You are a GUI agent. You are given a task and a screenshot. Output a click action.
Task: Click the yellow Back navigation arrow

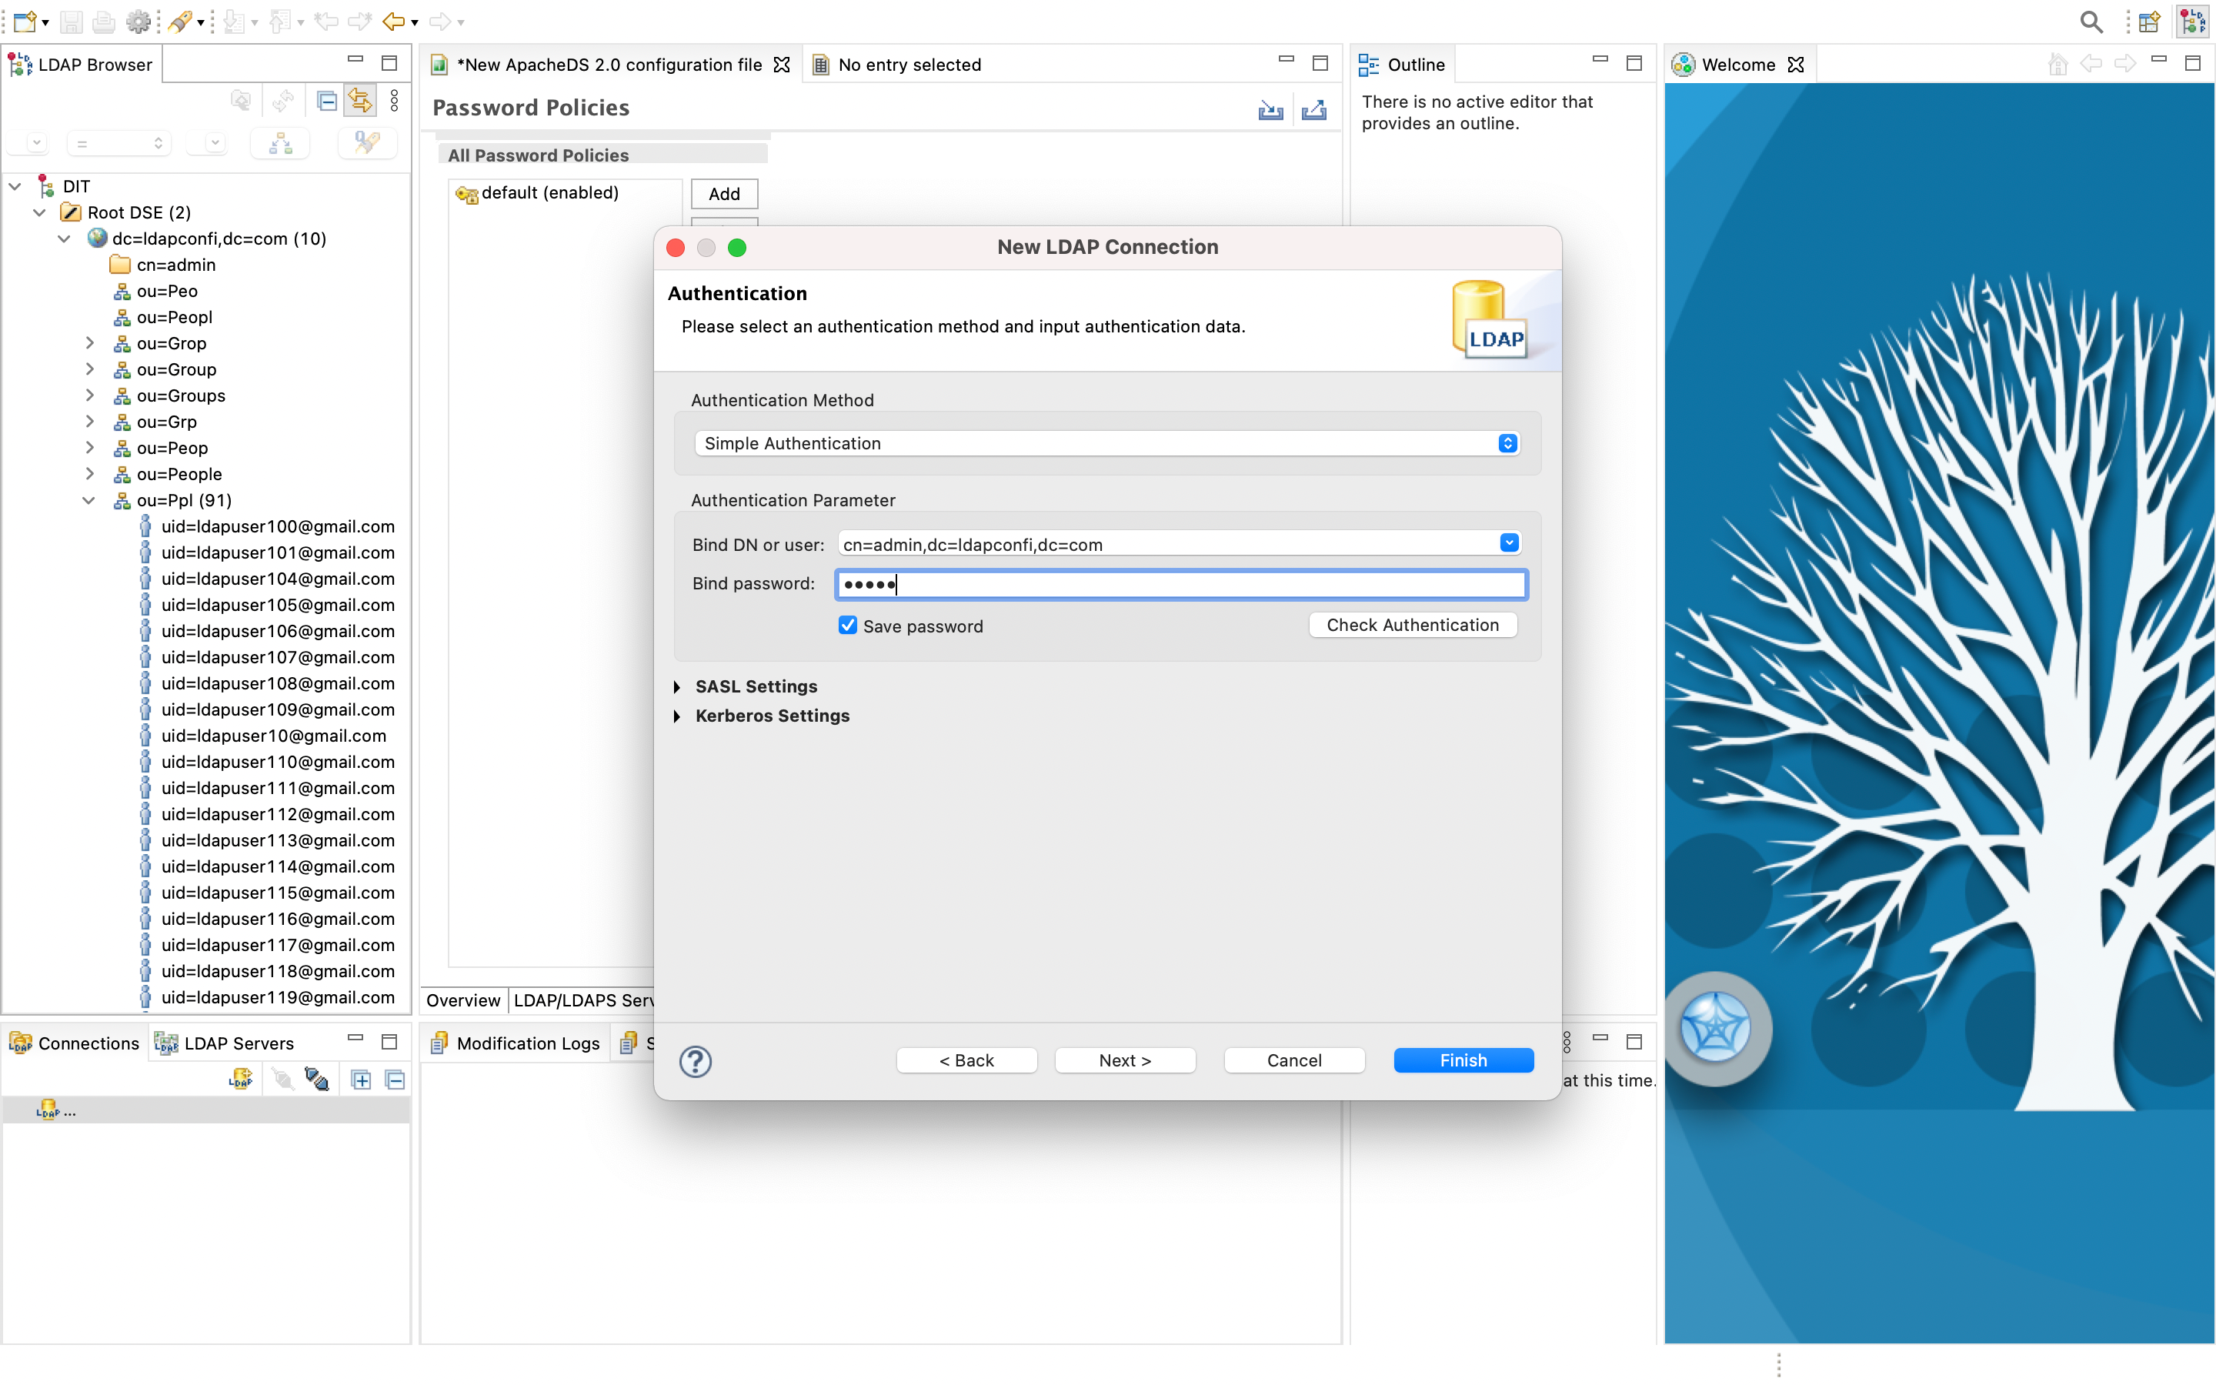point(394,21)
